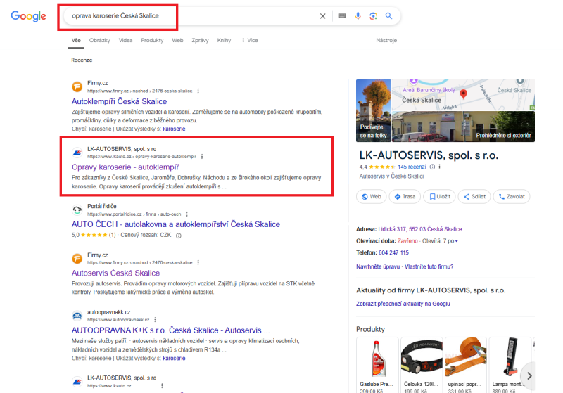Open the on-screen keyboard icon
Viewport: 563px width, 393px height.
point(342,15)
